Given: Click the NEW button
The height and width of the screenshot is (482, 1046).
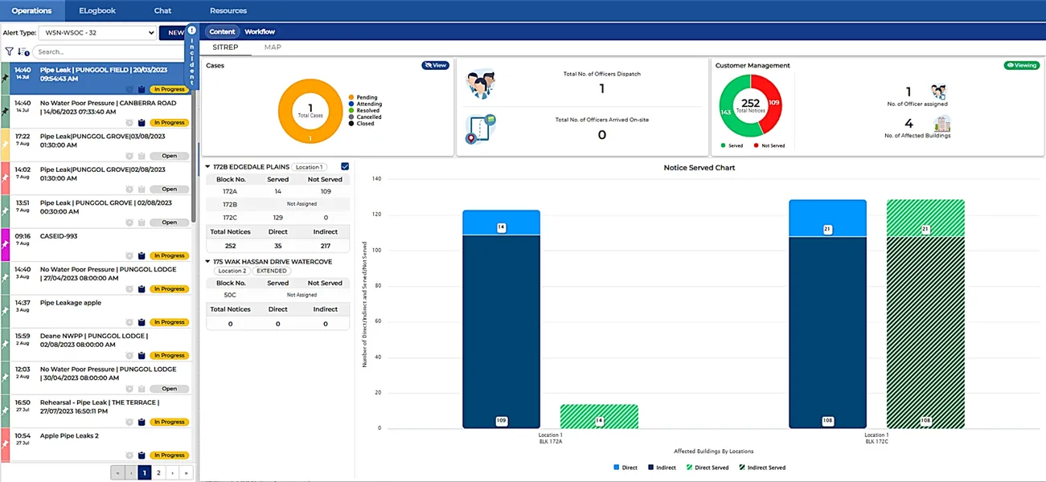Looking at the screenshot, I should [x=173, y=33].
